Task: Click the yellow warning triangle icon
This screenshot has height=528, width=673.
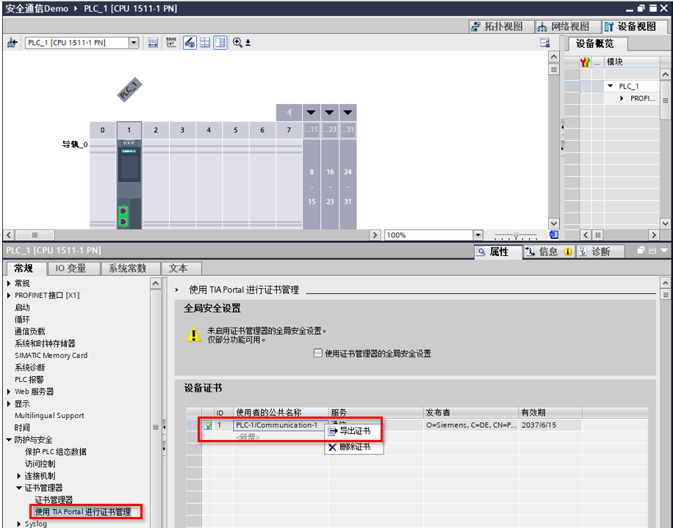Action: pyautogui.click(x=193, y=335)
